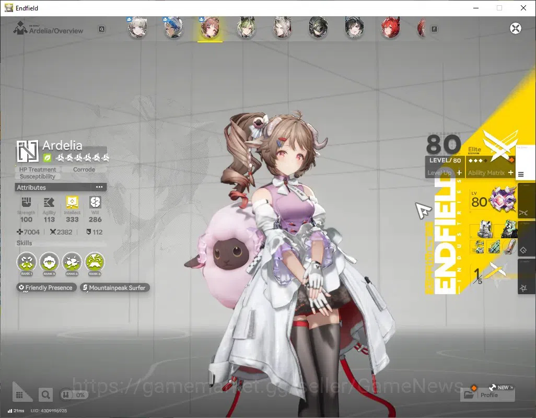Click the E key icon after portraits
Image resolution: width=536 pixels, height=418 pixels.
[434, 29]
